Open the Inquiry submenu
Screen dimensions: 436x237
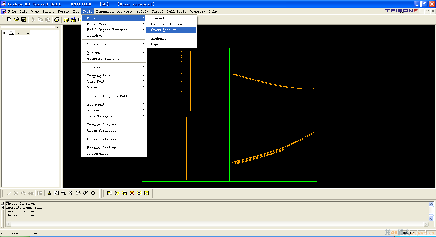click(114, 67)
